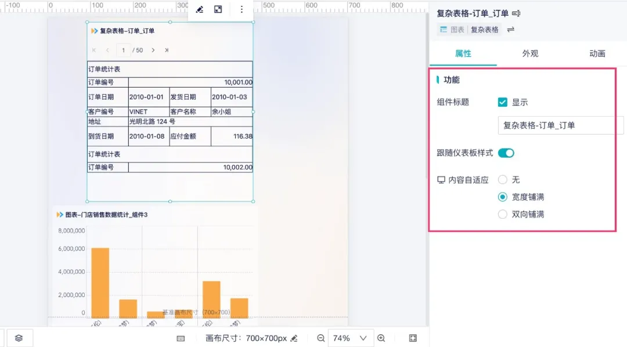Screen dimensions: 627x347
Task: Switch to the 外观 tab
Action: point(530,53)
